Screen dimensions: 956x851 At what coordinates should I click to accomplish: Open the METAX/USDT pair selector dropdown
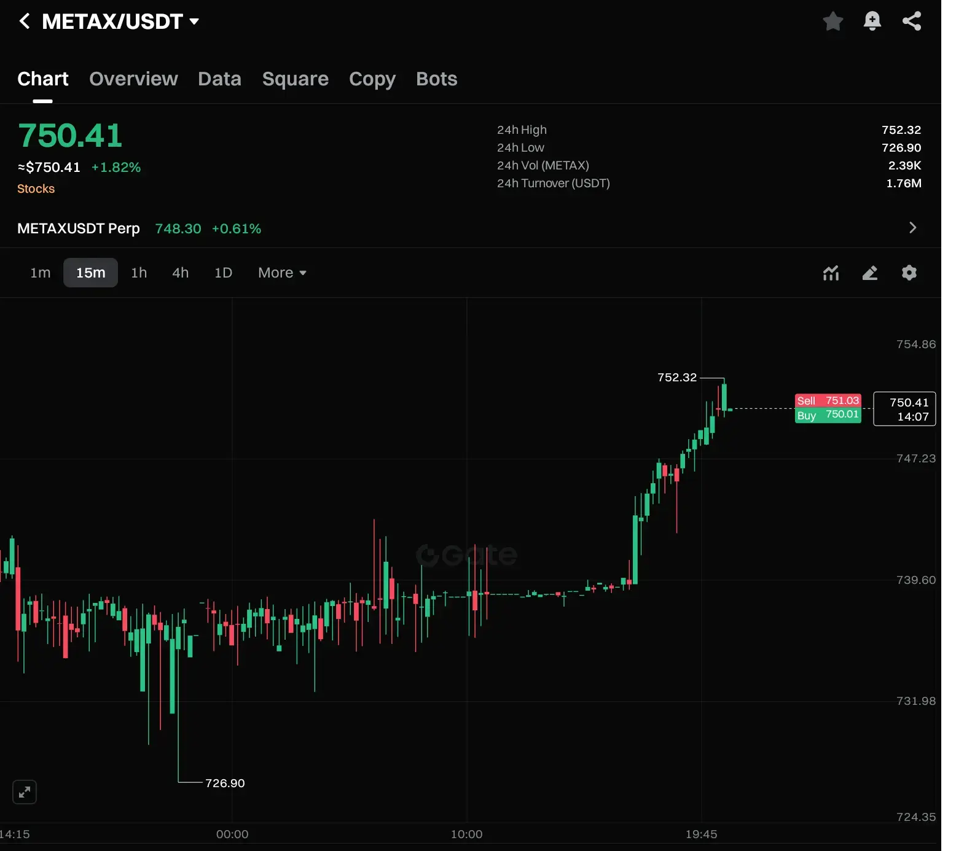(x=120, y=21)
